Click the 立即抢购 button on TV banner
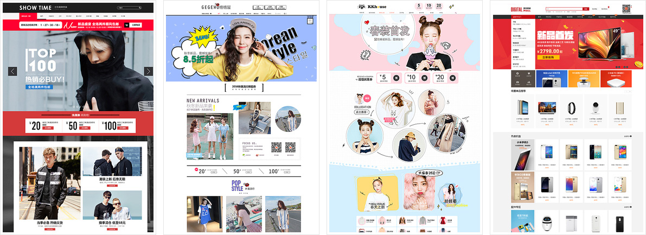Screen dimensions: 646x235 point(549,56)
